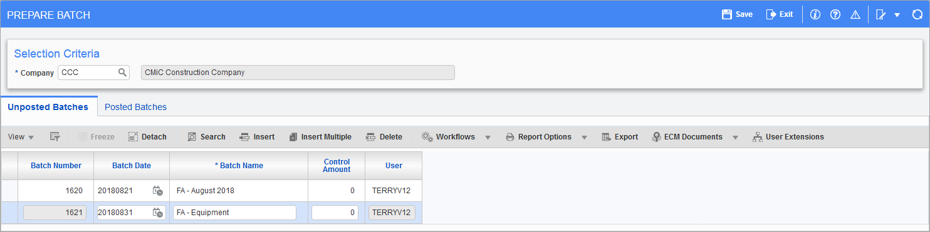Viewport: 930px width, 232px height.
Task: Click the Exit icon in header
Action: [771, 14]
